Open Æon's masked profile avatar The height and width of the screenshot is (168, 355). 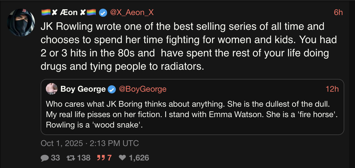click(x=21, y=23)
